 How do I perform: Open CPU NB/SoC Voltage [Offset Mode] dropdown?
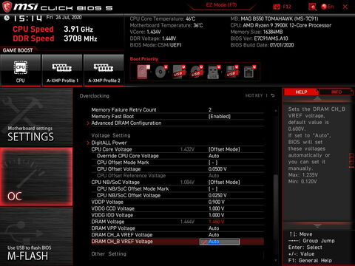coord(224,183)
